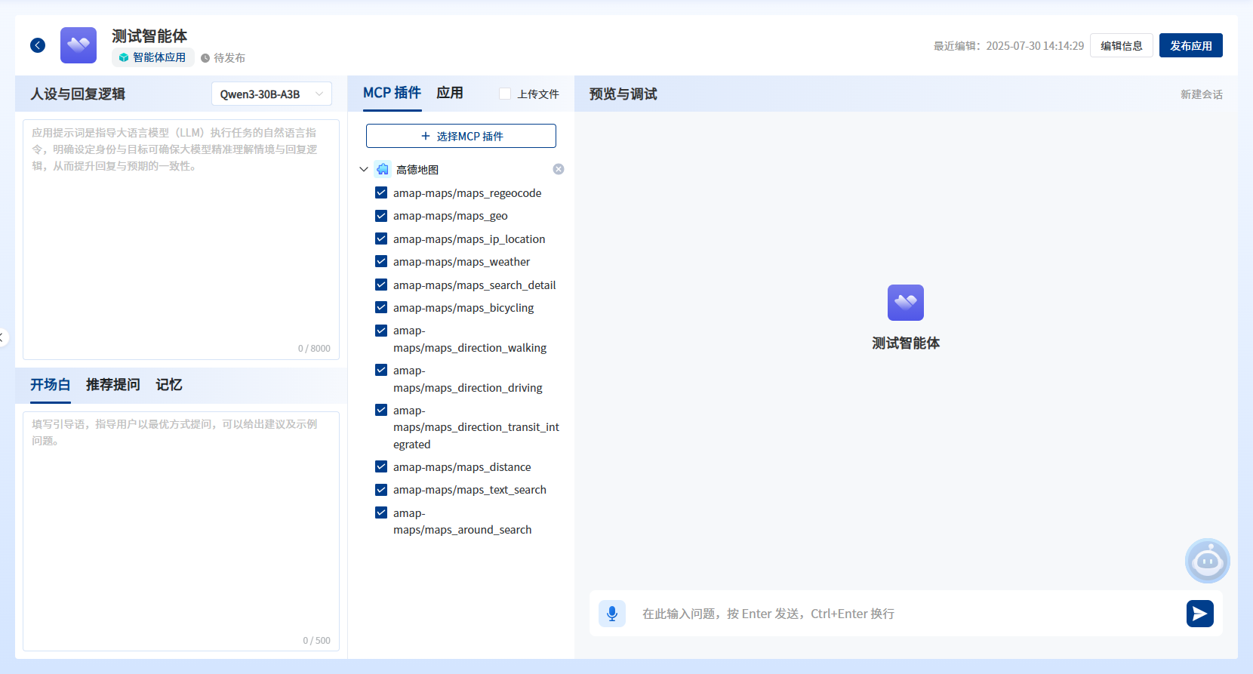Image resolution: width=1253 pixels, height=674 pixels.
Task: Open the Qwen3-30B-A3B model dropdown
Action: (x=272, y=94)
